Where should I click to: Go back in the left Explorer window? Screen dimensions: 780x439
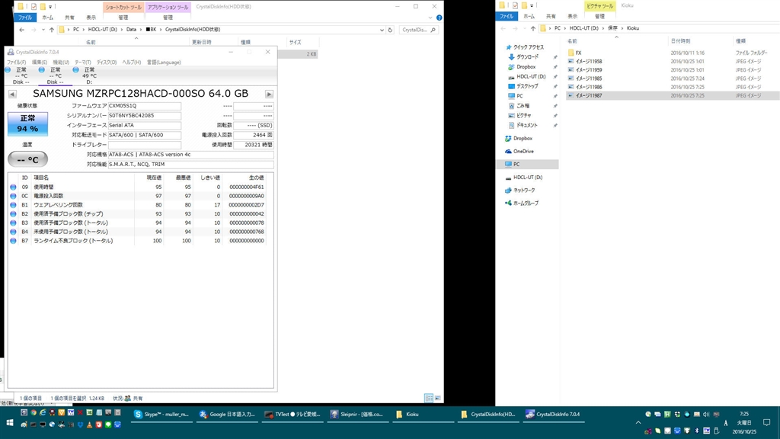coord(22,30)
